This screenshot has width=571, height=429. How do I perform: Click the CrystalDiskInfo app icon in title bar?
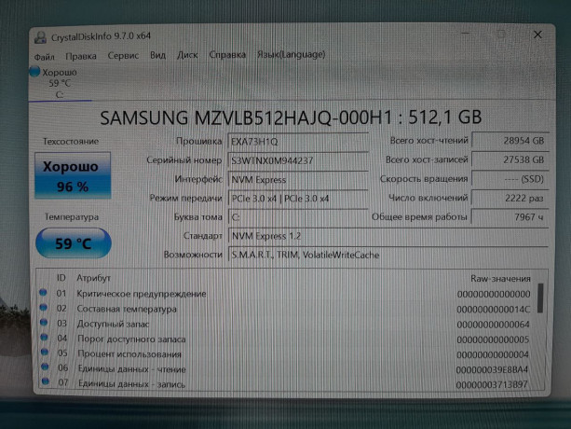(x=40, y=37)
